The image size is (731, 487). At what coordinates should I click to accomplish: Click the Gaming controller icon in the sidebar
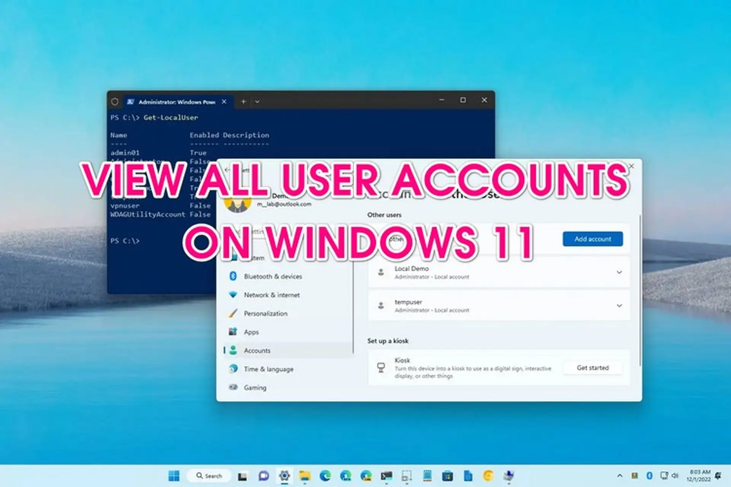click(233, 387)
